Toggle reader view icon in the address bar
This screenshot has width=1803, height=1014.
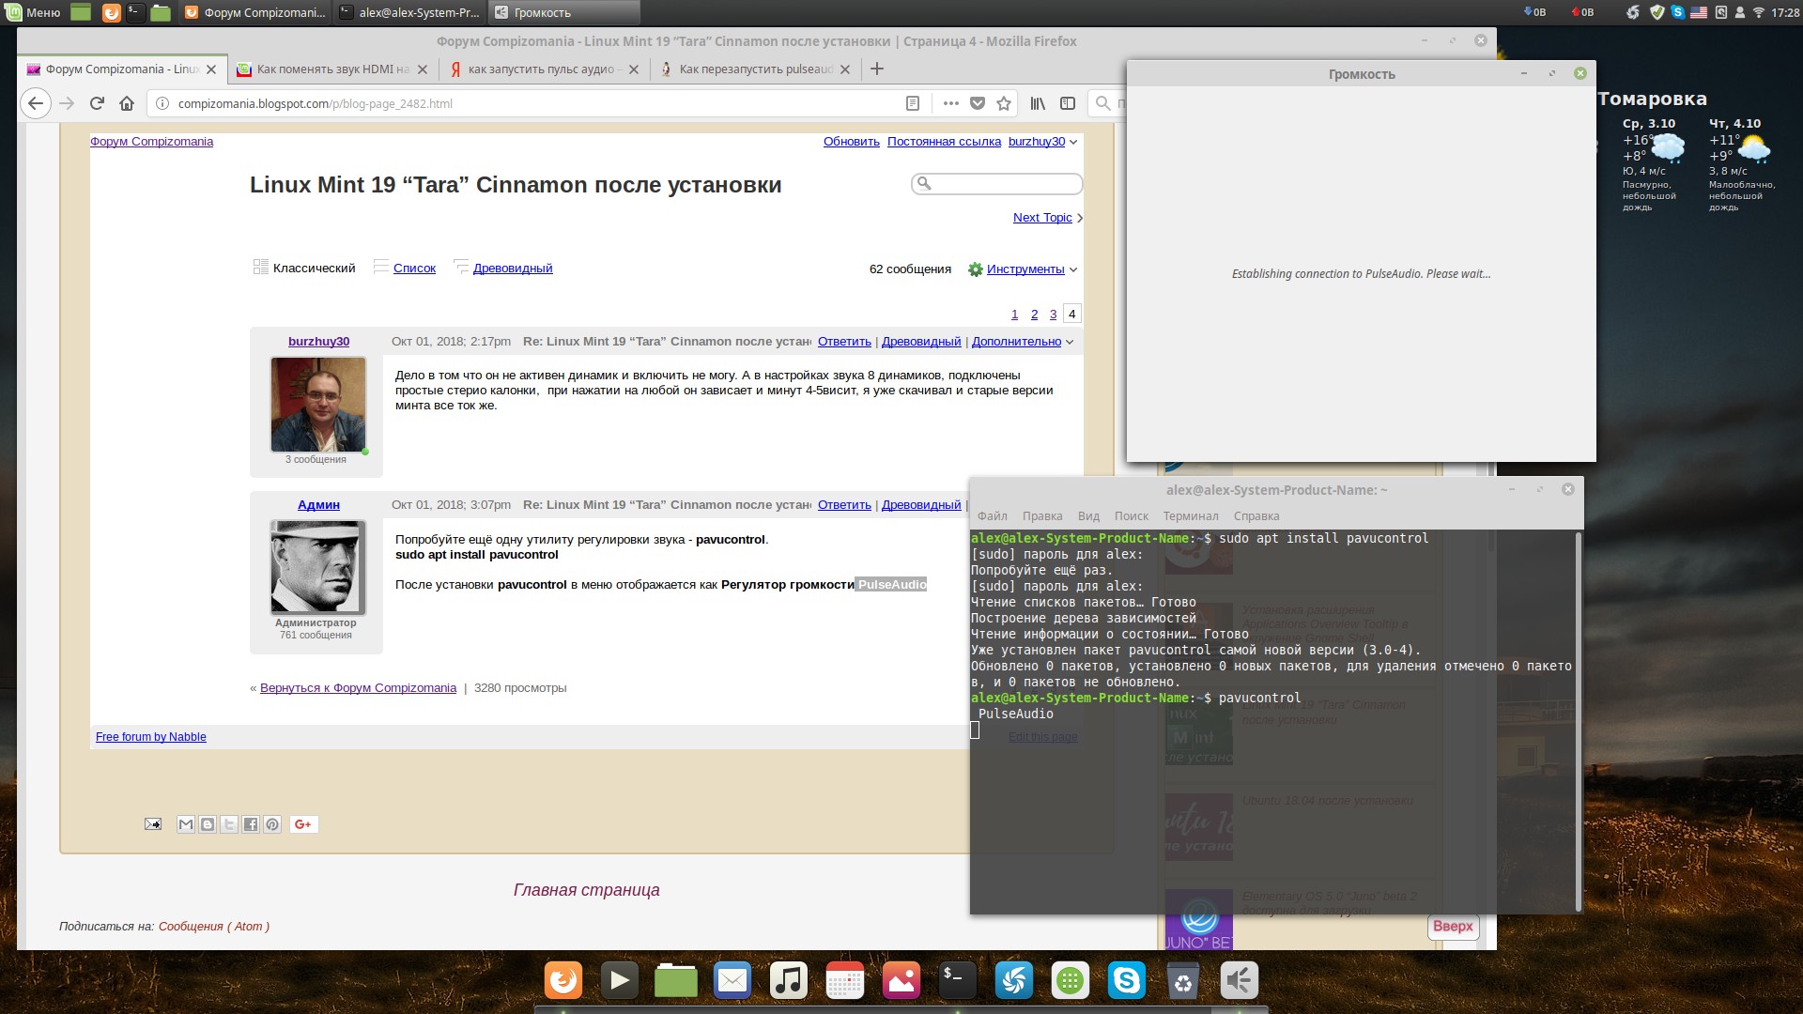[x=912, y=103]
